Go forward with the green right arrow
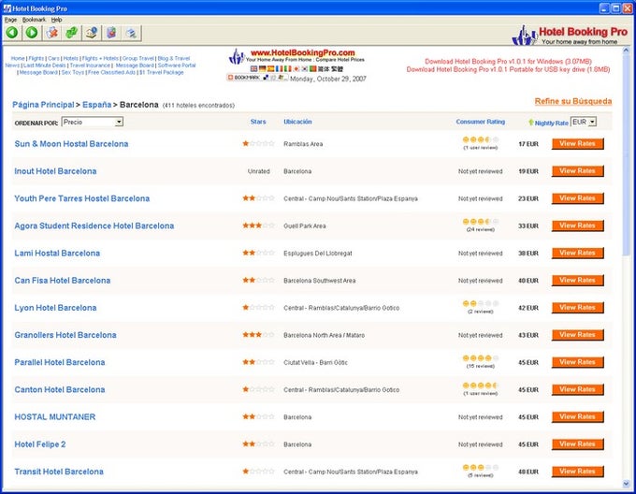The width and height of the screenshot is (636, 494). 32,33
